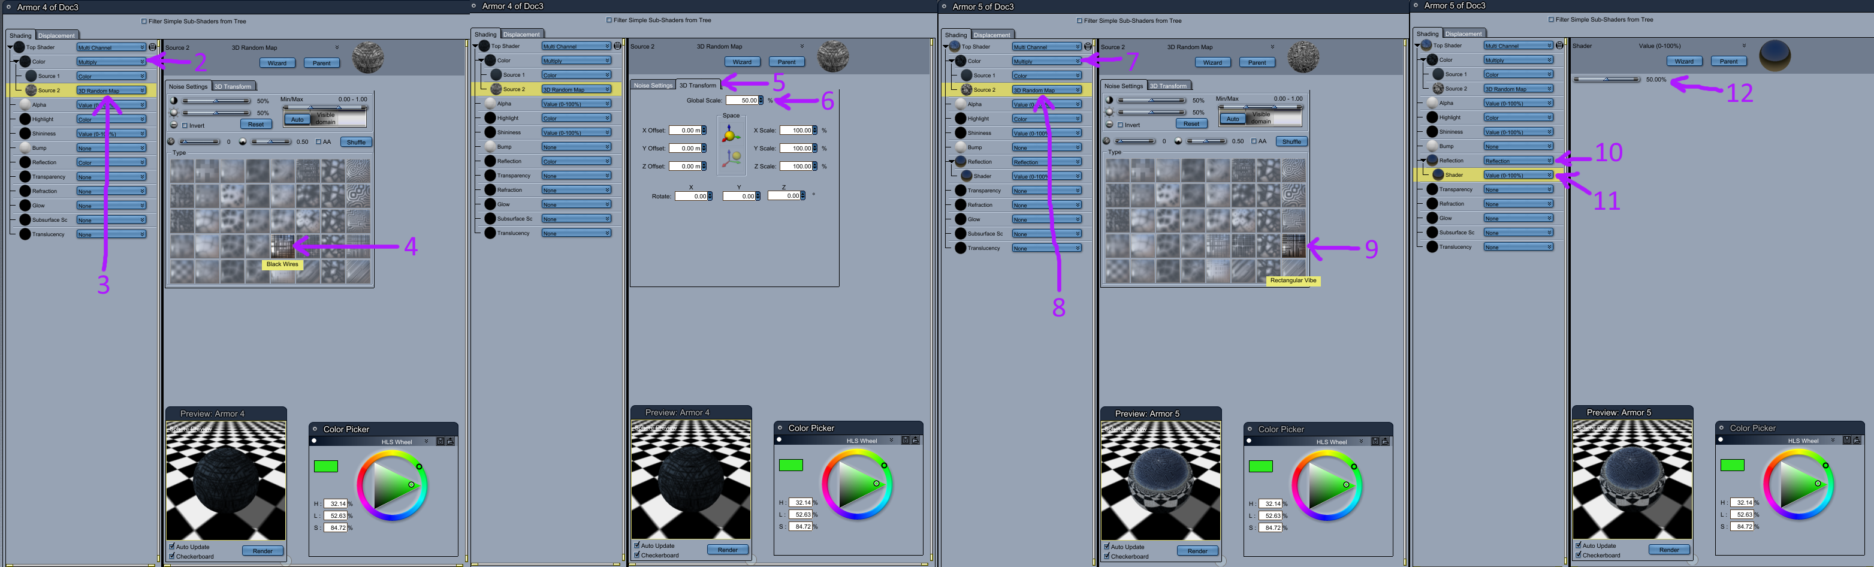
Task: Click textured sphere icon under Invert, Armor 4 Noise window
Action: 171,142
